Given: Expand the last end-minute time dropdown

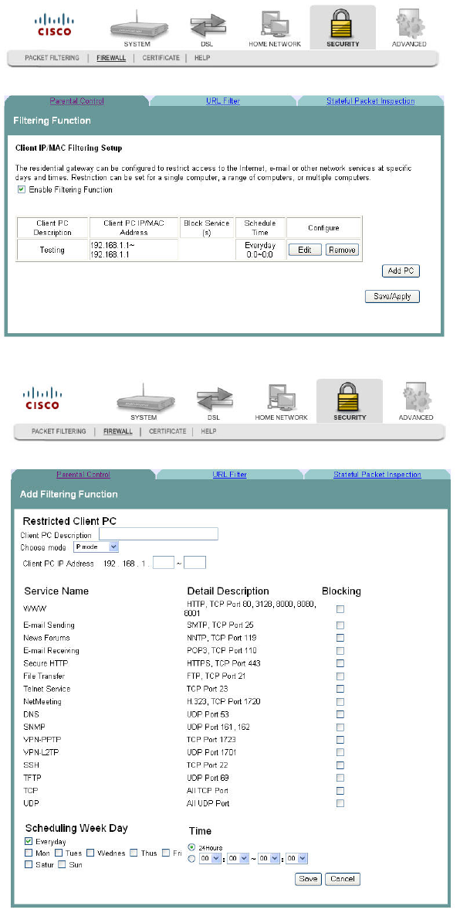Looking at the screenshot, I should [296, 858].
